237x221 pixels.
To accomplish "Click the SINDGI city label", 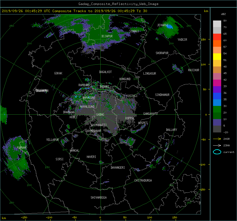I will coord(134,31).
